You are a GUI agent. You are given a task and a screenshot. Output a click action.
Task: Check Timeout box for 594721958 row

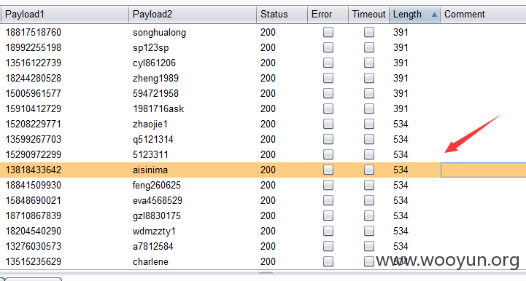point(369,93)
